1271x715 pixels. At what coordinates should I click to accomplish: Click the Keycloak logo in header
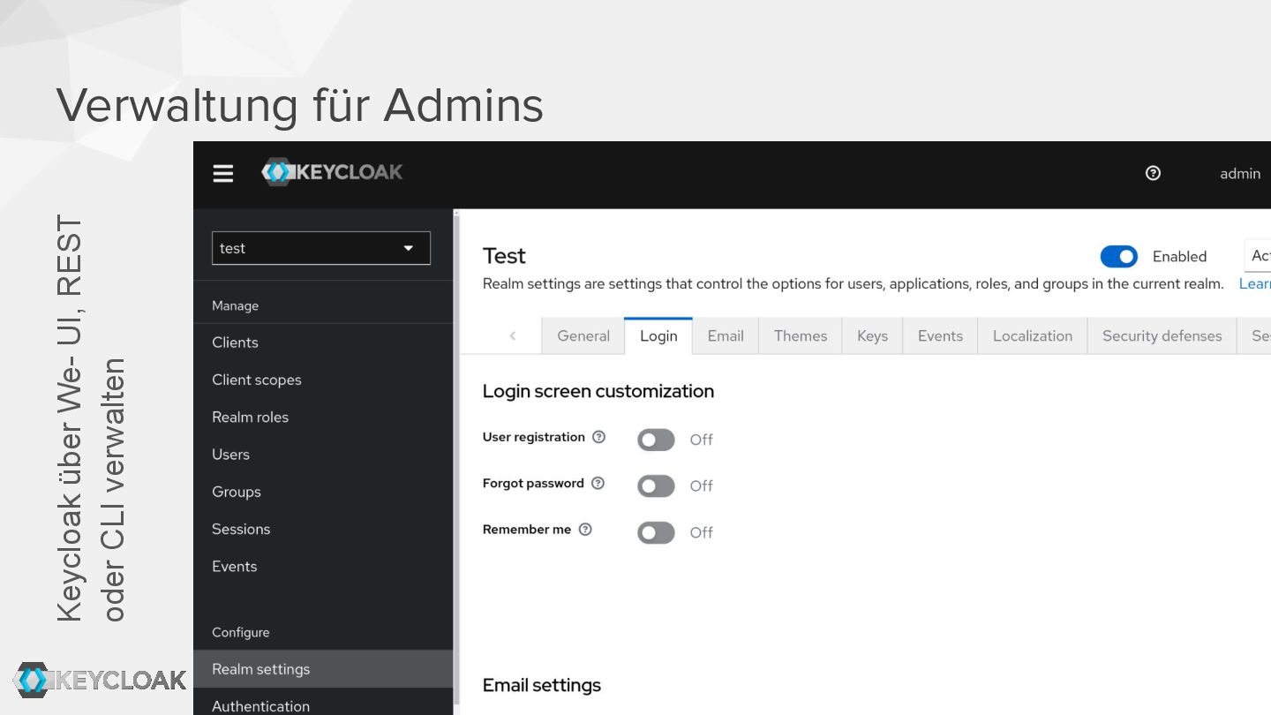click(x=332, y=172)
